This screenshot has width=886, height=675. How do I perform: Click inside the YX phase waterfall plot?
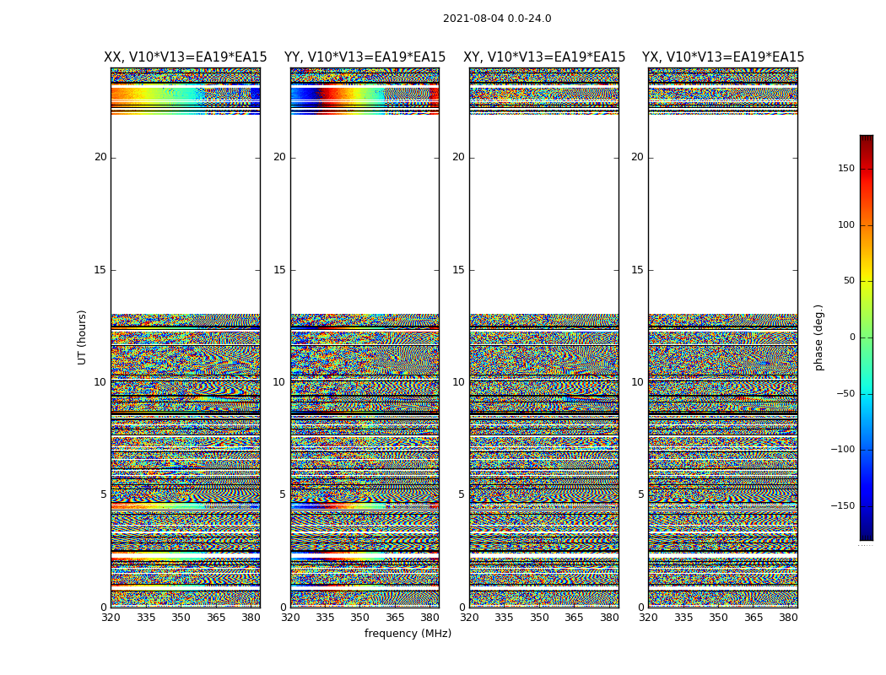pos(722,337)
